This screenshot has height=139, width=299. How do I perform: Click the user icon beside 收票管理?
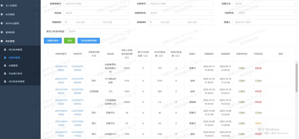5,66
